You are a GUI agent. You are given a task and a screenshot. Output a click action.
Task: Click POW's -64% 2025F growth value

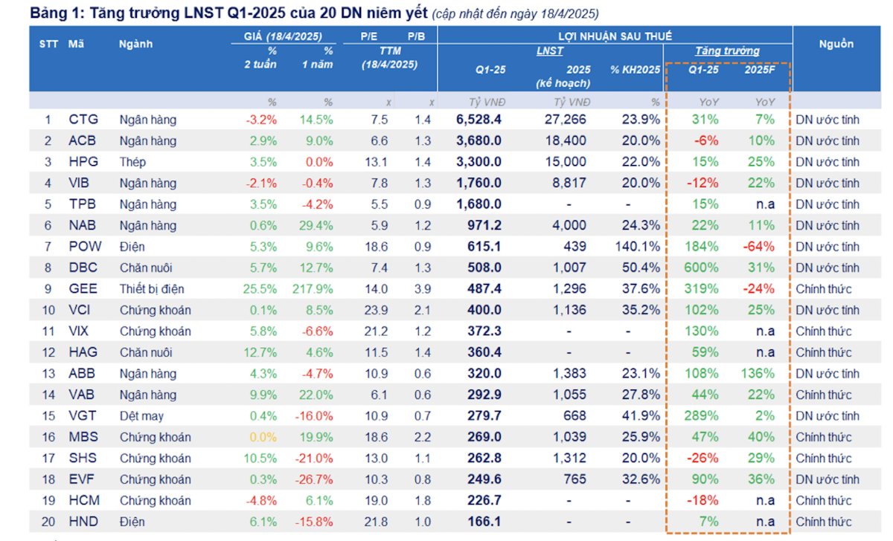[x=760, y=247]
